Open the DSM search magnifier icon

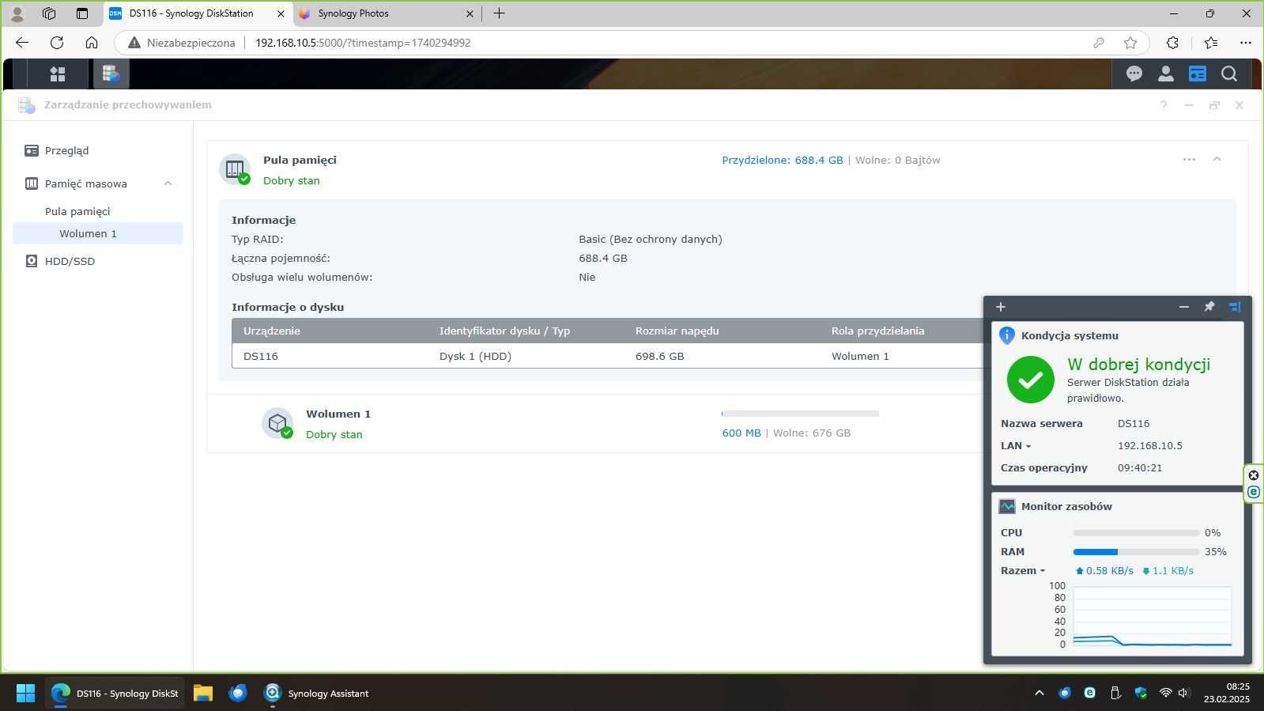coord(1229,74)
